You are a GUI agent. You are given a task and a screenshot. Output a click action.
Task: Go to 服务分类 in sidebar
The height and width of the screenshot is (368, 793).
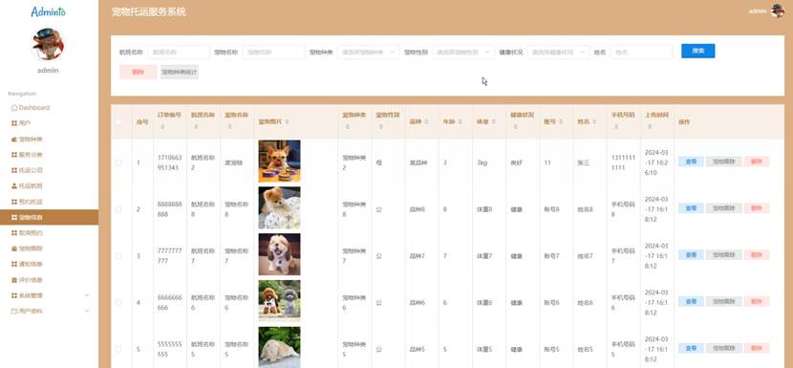coord(31,155)
